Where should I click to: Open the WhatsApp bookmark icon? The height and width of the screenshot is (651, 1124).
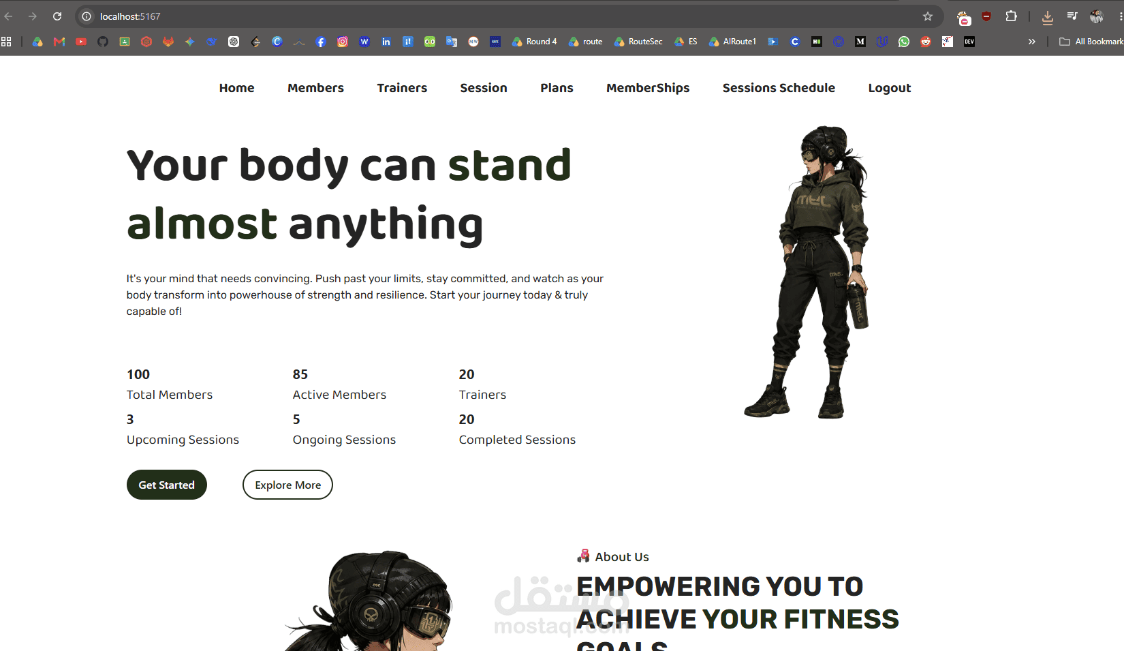click(x=904, y=42)
